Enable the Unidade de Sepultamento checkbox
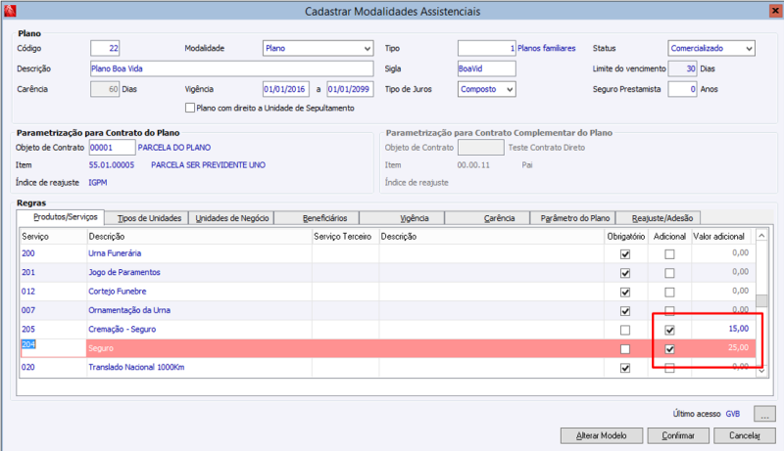 190,108
